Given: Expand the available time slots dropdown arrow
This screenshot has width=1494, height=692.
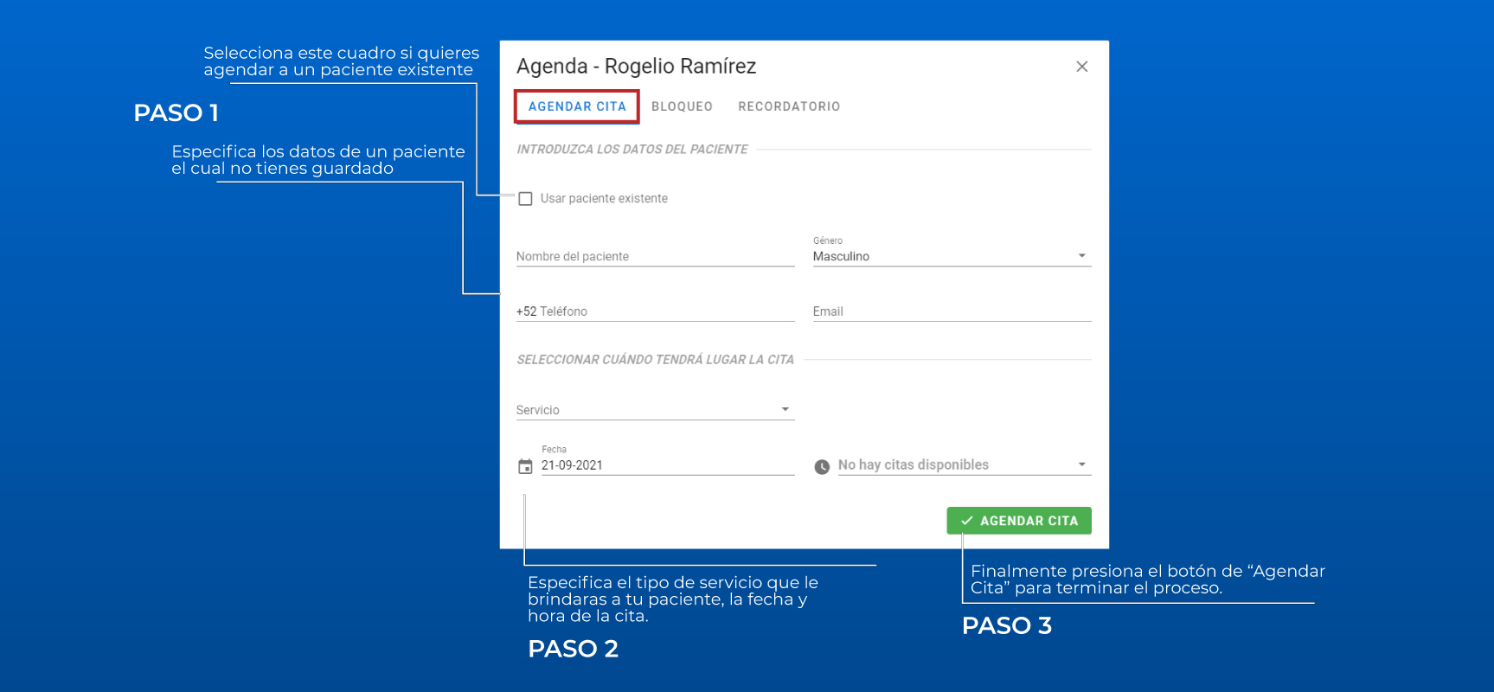Looking at the screenshot, I should [1081, 465].
